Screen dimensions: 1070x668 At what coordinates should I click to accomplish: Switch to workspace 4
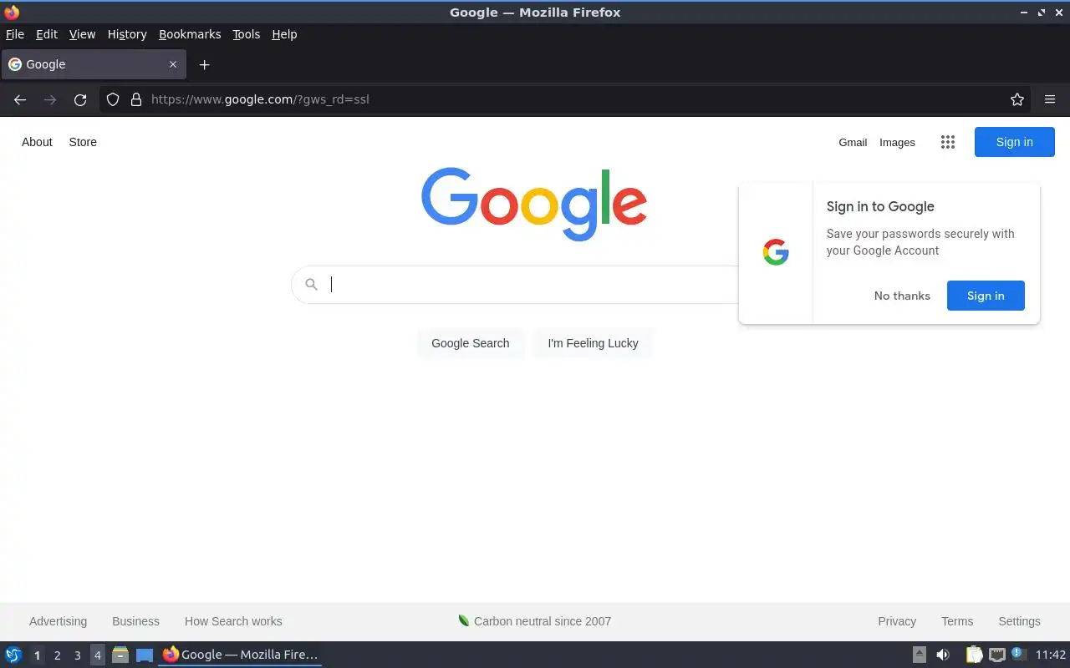(x=97, y=655)
